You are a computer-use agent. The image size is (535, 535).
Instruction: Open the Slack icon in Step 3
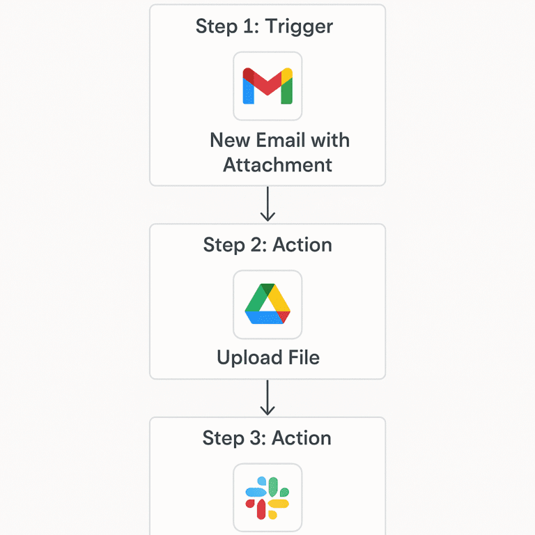click(x=267, y=497)
